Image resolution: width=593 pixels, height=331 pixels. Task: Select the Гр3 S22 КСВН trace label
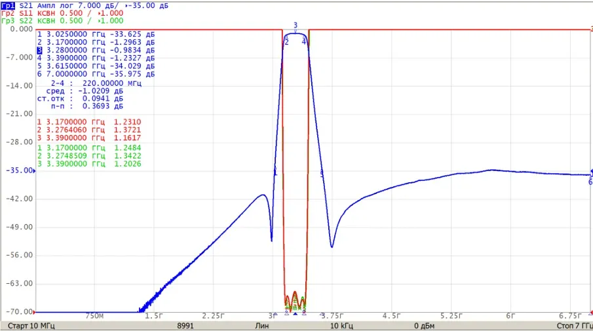tap(62, 20)
